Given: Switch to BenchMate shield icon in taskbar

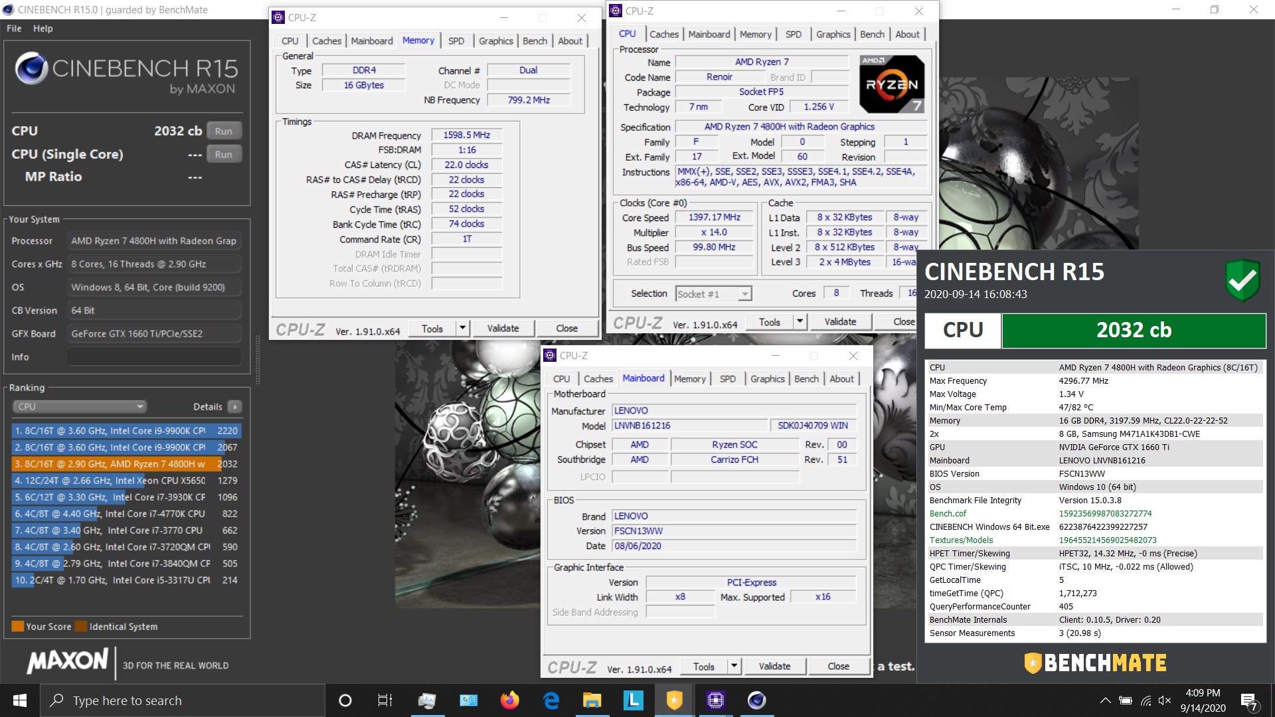Looking at the screenshot, I should click(674, 700).
